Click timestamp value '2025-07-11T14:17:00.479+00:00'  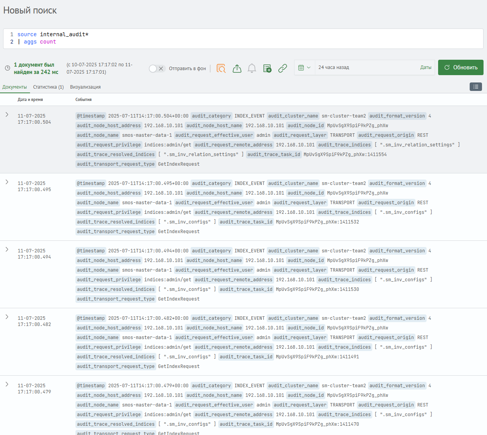coord(148,386)
